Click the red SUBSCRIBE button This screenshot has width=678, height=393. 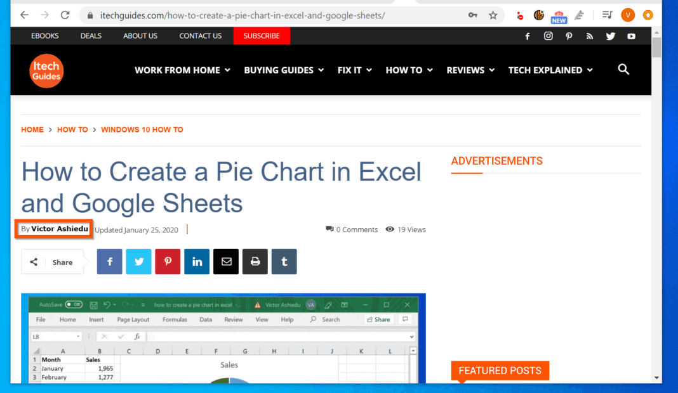[x=262, y=36]
